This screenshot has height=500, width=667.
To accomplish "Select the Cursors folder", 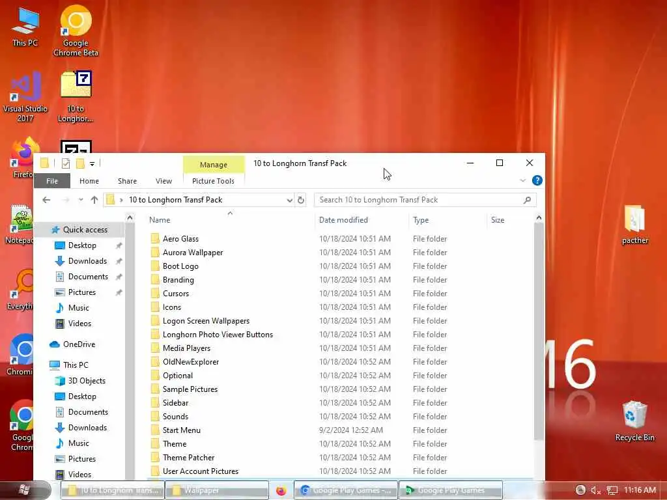I will [x=175, y=294].
